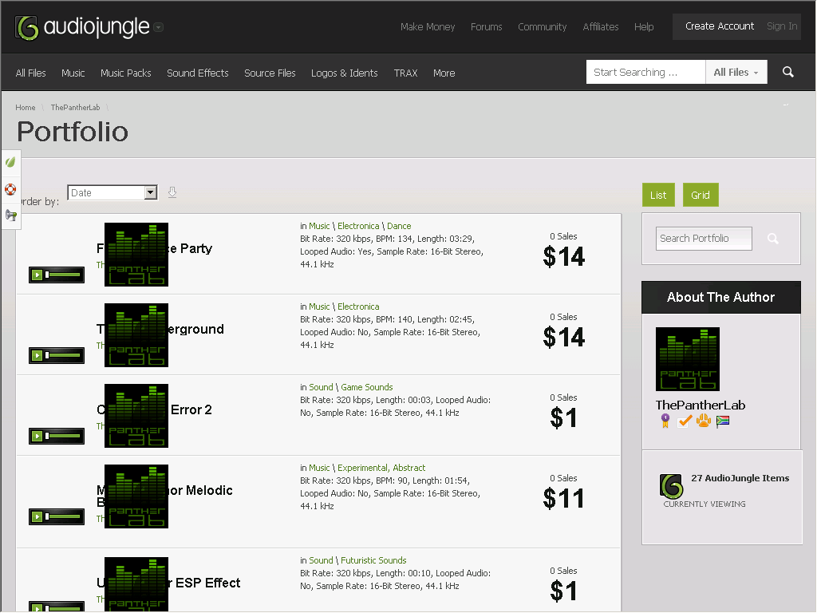Open Electronica category in the Underground row
Viewport: 817px width, 613px height.
coord(358,306)
